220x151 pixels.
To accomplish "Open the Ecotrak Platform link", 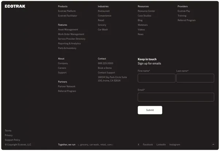I will 67,11.
